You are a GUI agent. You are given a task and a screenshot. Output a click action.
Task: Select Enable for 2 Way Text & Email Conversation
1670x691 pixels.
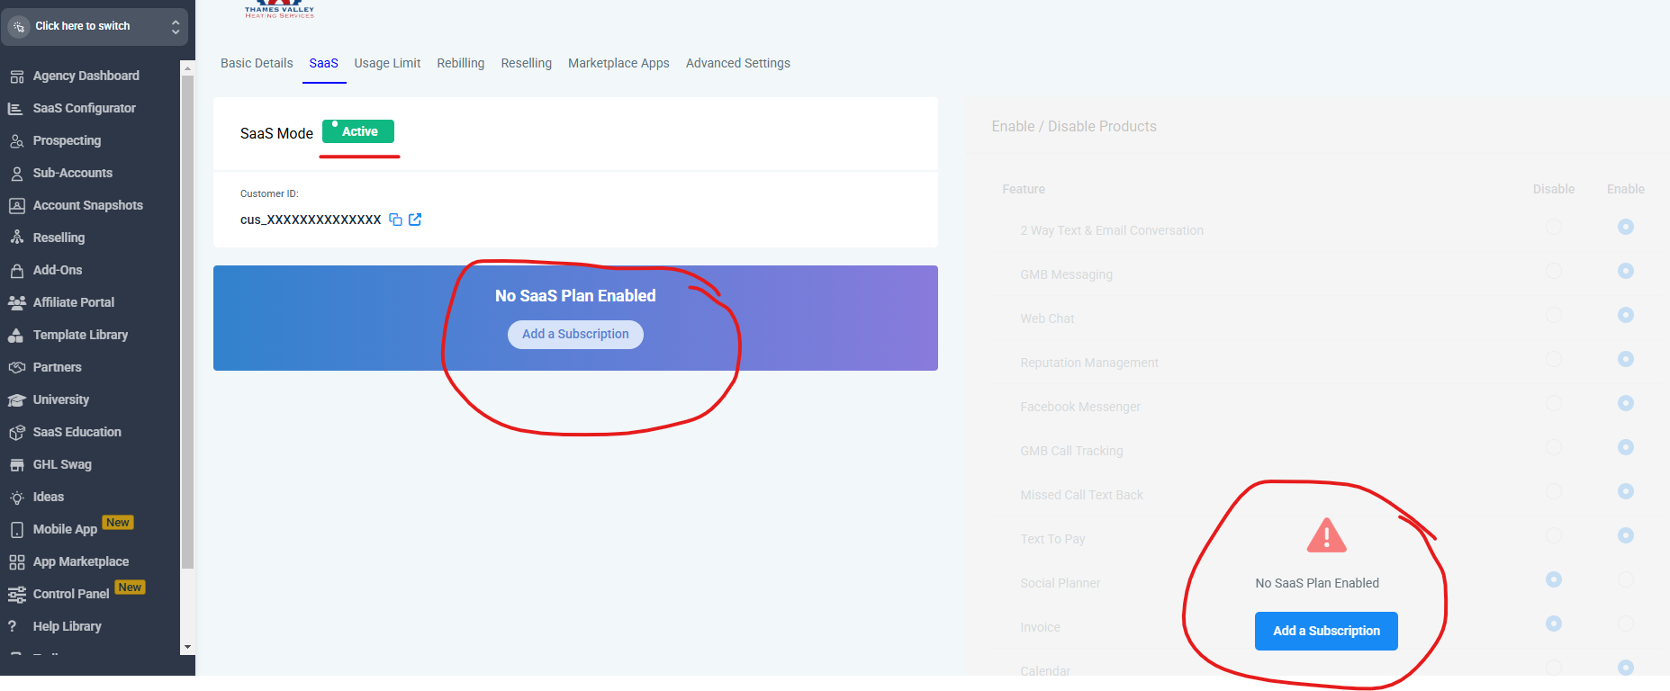coord(1625,227)
